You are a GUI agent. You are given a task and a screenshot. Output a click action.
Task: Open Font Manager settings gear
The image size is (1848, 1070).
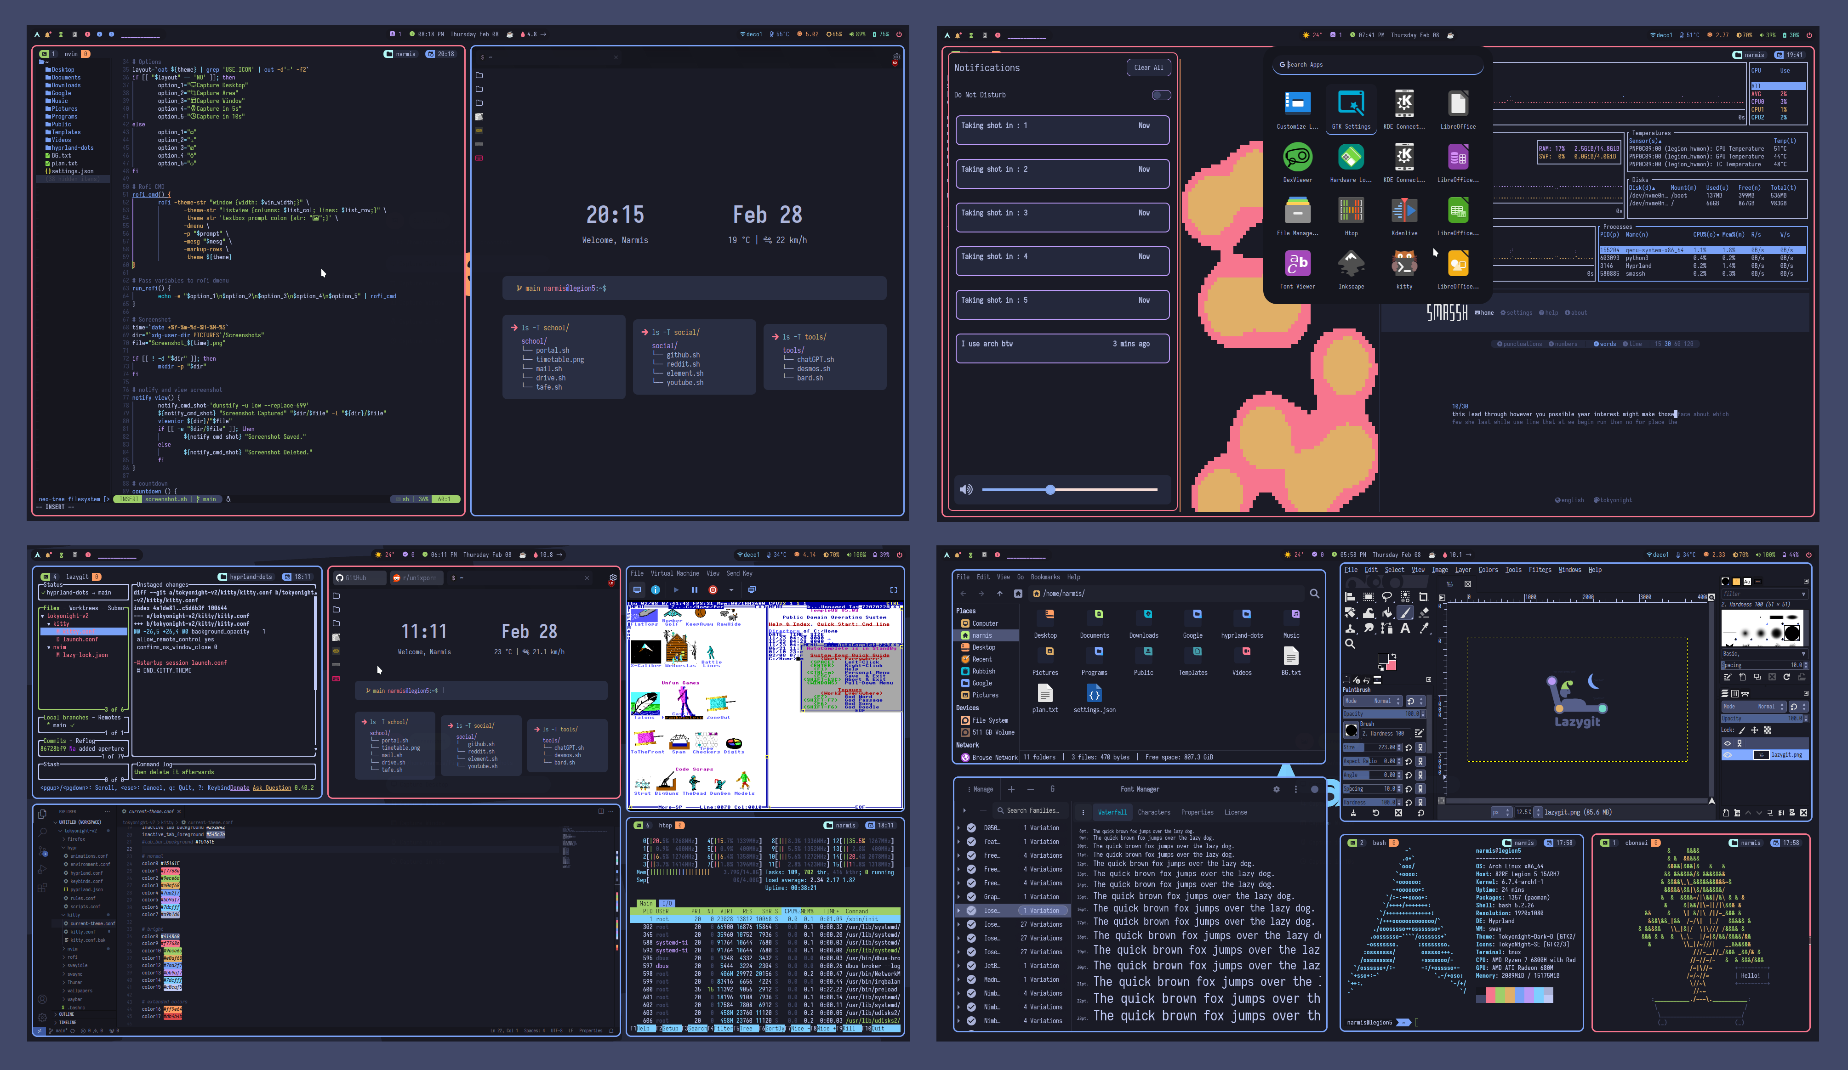coord(1277,789)
